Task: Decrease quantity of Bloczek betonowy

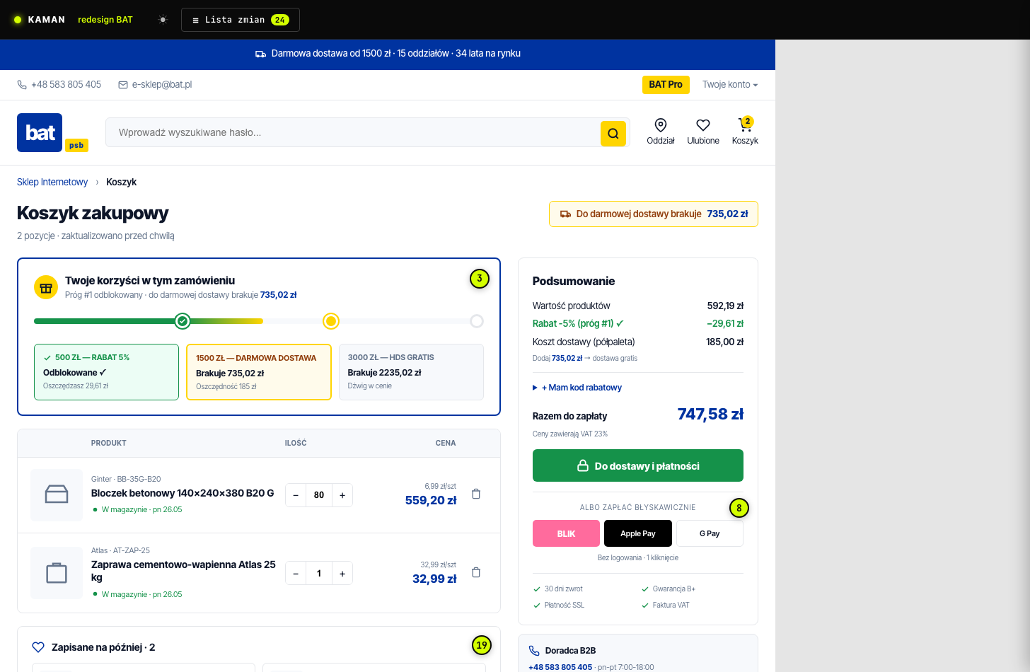Action: [x=296, y=495]
